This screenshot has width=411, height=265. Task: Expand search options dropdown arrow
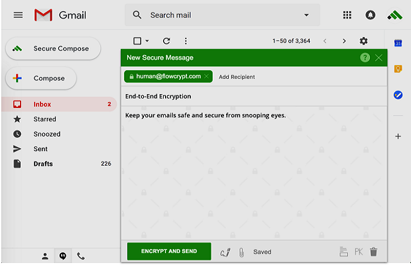306,15
